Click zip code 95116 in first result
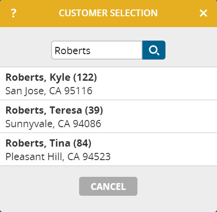 [x=78, y=91]
